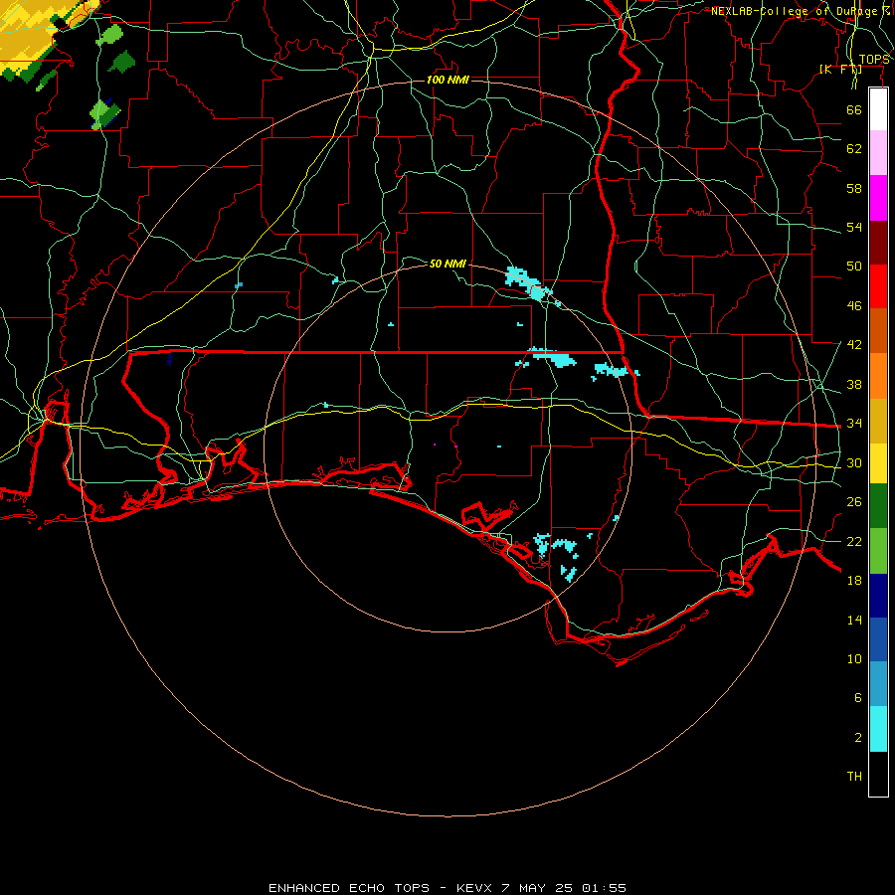Click the medium blue 18 kft legend swatch
The height and width of the screenshot is (895, 895).
[x=878, y=639]
